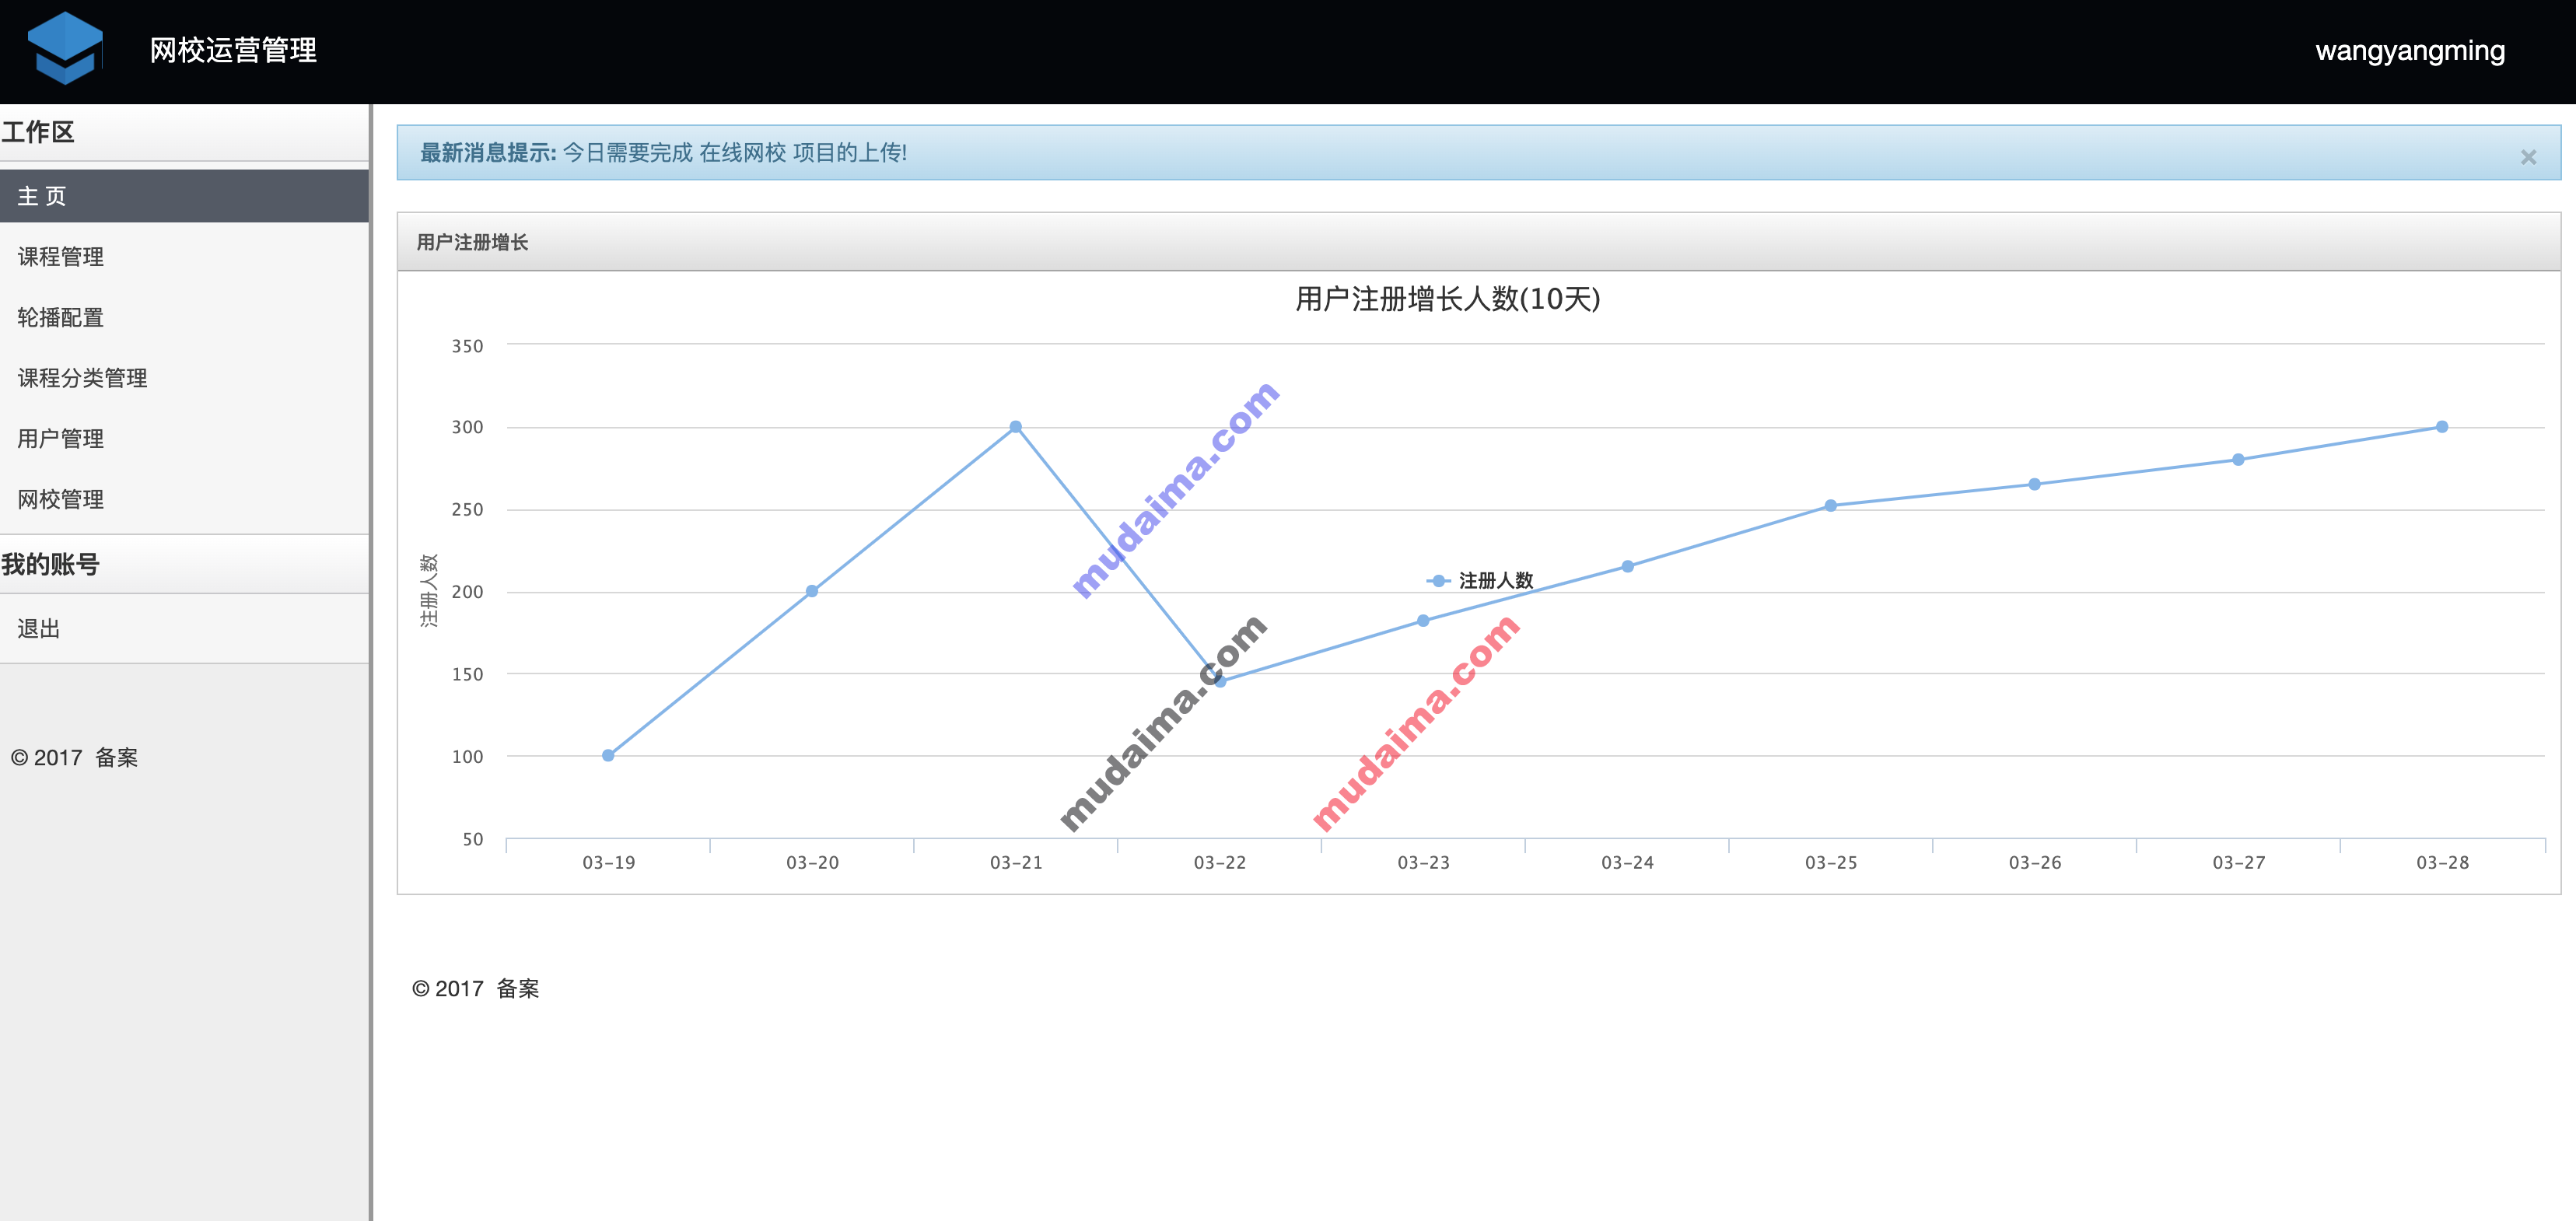Click the 注册人数 y-axis title
2576x1221 pixels.
click(x=429, y=591)
